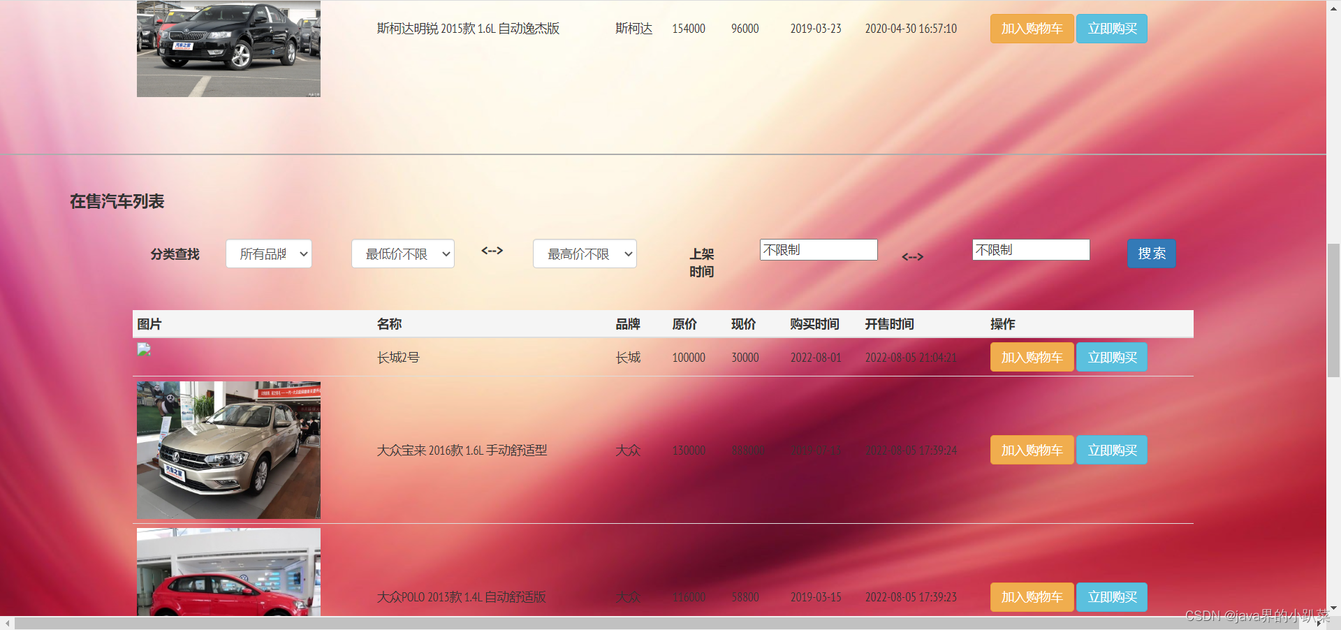Viewport: 1341px width, 630px height.
Task: Open the black 斯柯达明锐 car photo
Action: 228,48
